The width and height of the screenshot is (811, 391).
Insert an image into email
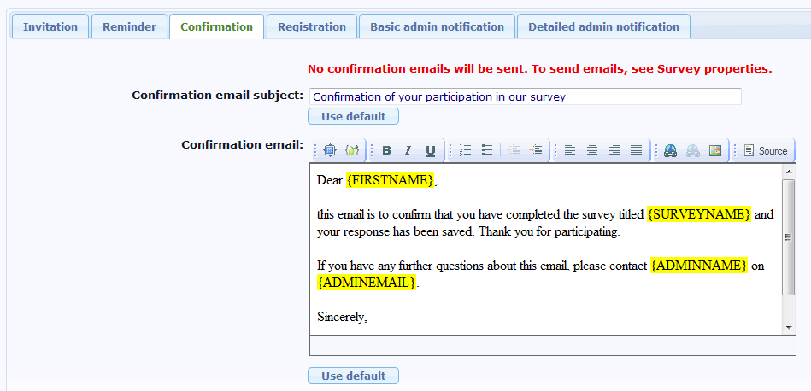pos(715,150)
